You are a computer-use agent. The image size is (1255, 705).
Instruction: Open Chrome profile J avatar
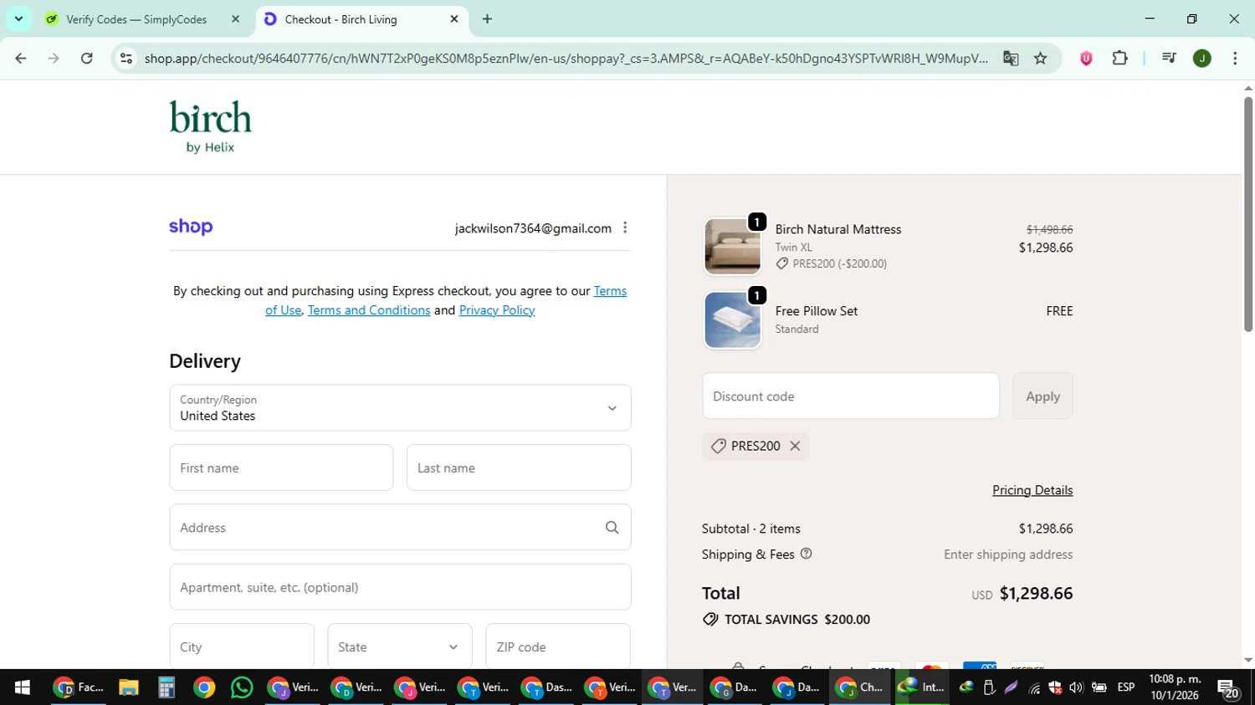point(1202,59)
